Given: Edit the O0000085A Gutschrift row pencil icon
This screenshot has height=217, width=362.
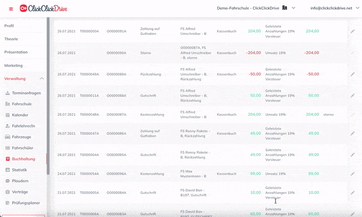Looking at the screenshot, I should (352, 155).
